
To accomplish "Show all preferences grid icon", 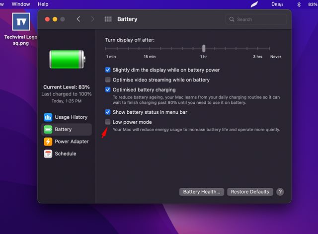I will tap(108, 19).
